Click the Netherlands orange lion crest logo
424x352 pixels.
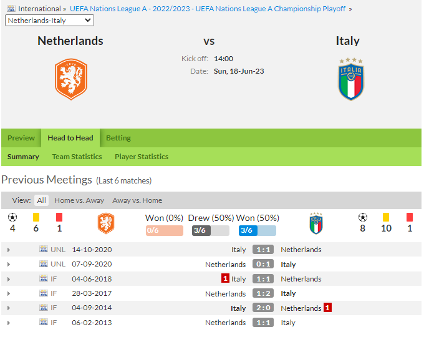coord(71,79)
